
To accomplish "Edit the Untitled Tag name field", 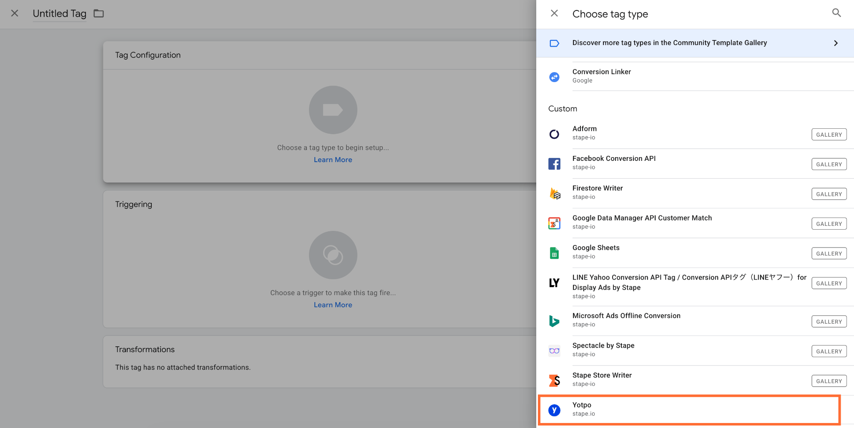I will pyautogui.click(x=60, y=14).
